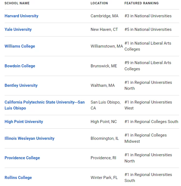Click #9 in National Liberal Arts Colleges
This screenshot has width=181, height=186.
pyautogui.click(x=148, y=66)
